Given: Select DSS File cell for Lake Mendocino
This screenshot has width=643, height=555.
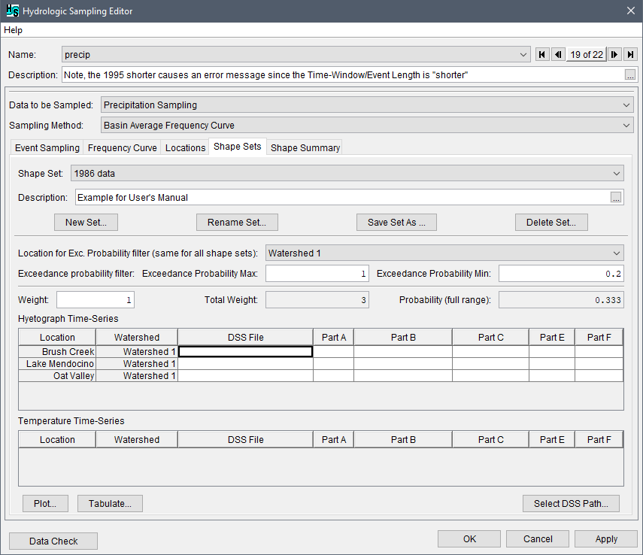Looking at the screenshot, I should click(x=246, y=364).
